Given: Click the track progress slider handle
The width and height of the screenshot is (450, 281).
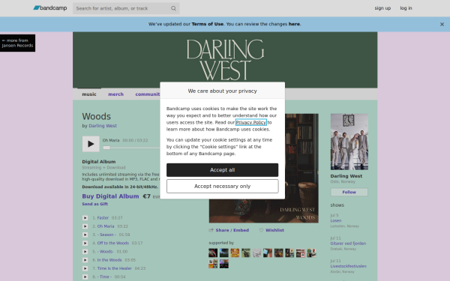Looking at the screenshot, I should pos(106,148).
